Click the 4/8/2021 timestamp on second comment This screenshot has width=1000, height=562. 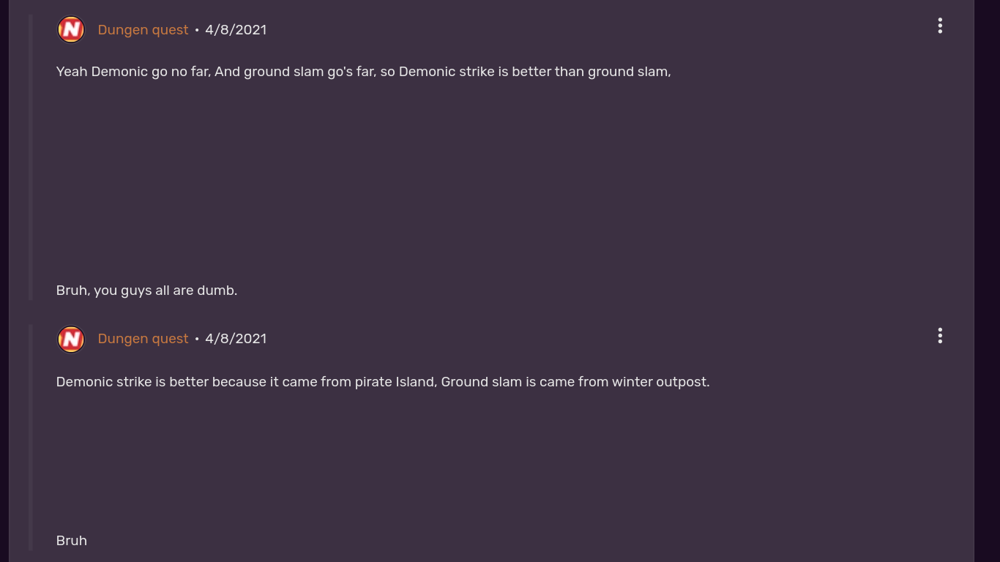(235, 339)
